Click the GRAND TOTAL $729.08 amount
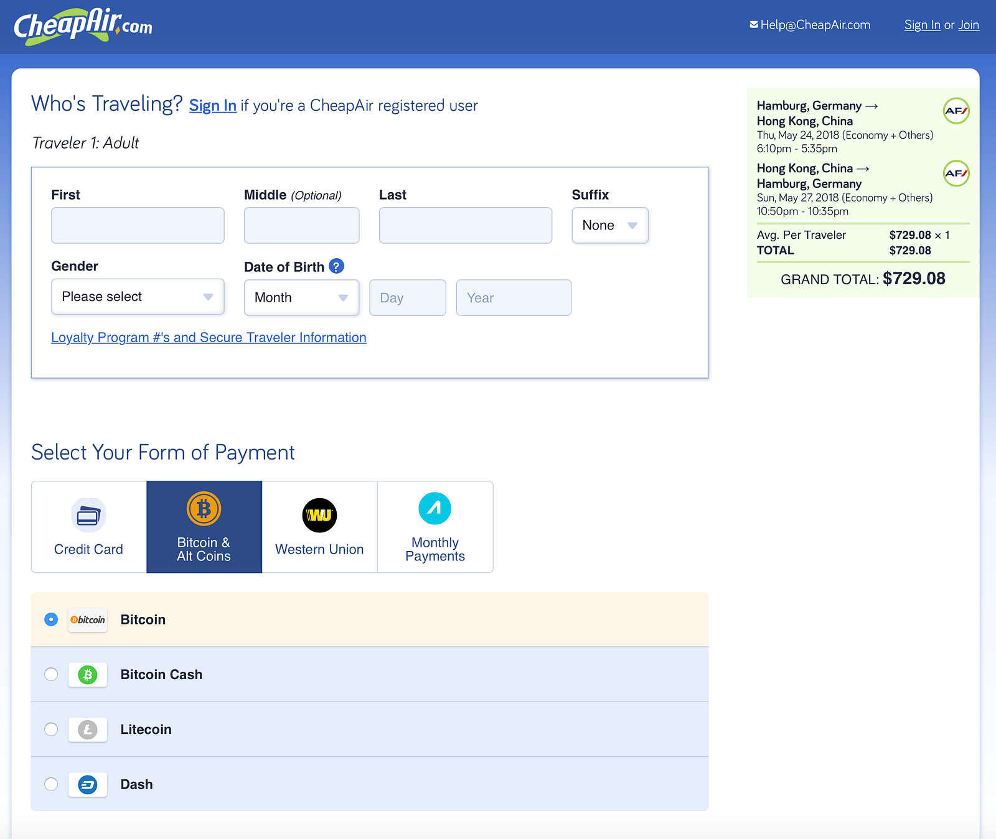This screenshot has height=839, width=996. pyautogui.click(x=914, y=279)
